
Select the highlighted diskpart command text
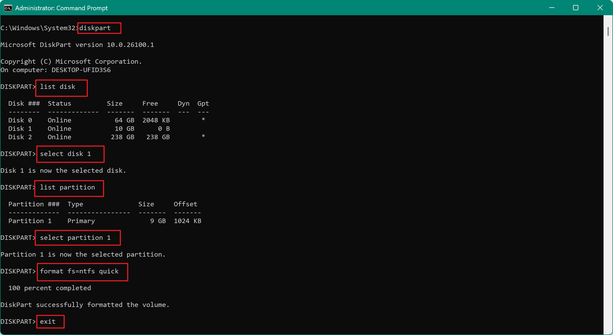[98, 28]
